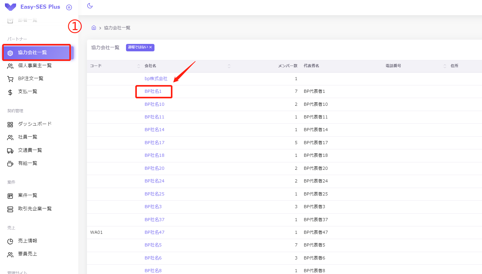Screen dimensions: 482x274
Task: Click the 交通費一覧 truck icon
Action: tap(10, 151)
